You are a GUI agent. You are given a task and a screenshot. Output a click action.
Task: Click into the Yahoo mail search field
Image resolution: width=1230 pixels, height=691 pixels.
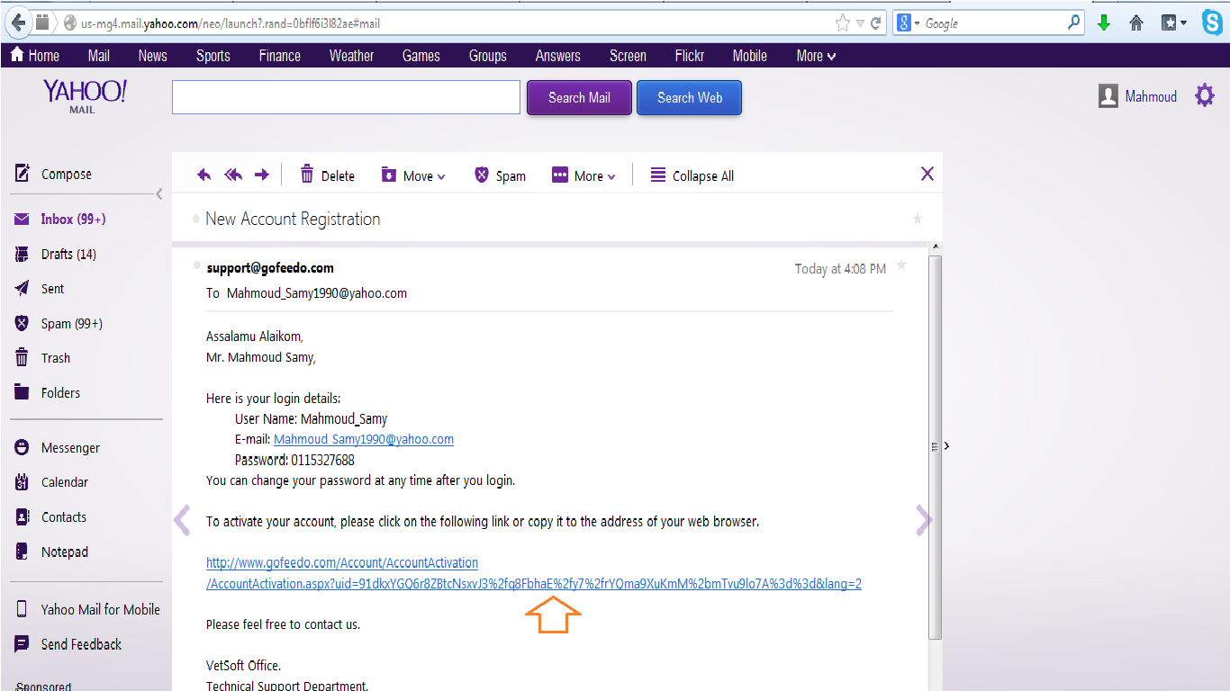point(346,97)
